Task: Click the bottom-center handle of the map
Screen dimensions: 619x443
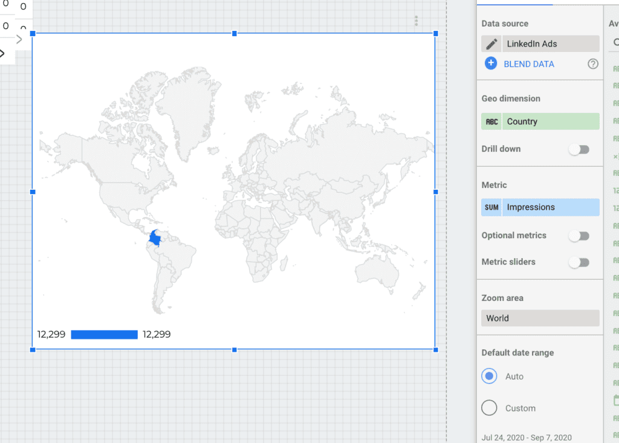Action: pyautogui.click(x=235, y=350)
